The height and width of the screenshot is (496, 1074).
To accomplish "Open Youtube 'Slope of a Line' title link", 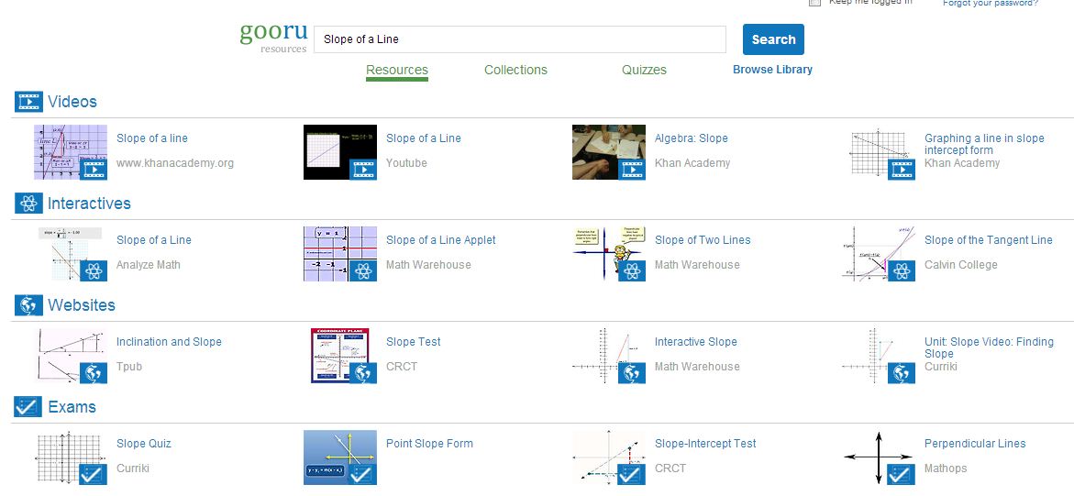I will click(424, 138).
